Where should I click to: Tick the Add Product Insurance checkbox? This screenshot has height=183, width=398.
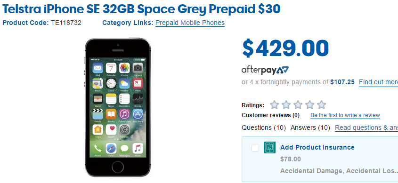point(255,148)
